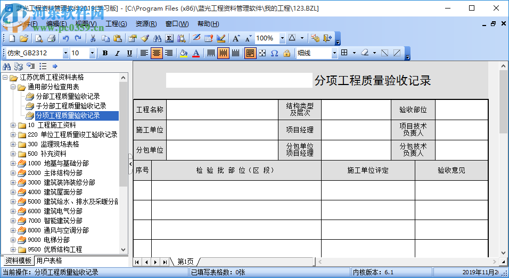Expand the 2000 主体结构分部 node
Screen dimensions: 509x278
[13, 173]
